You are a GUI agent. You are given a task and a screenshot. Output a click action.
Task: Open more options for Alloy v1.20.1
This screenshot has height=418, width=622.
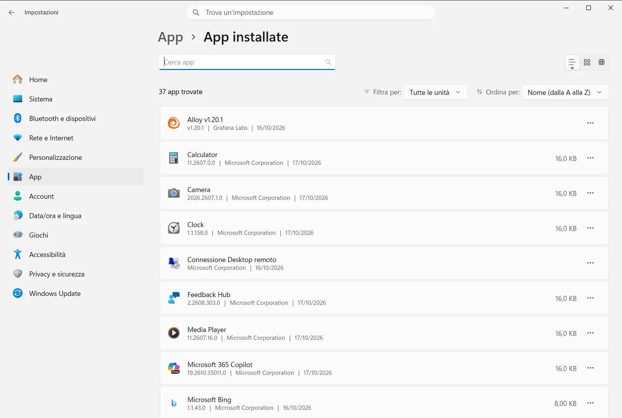(591, 123)
